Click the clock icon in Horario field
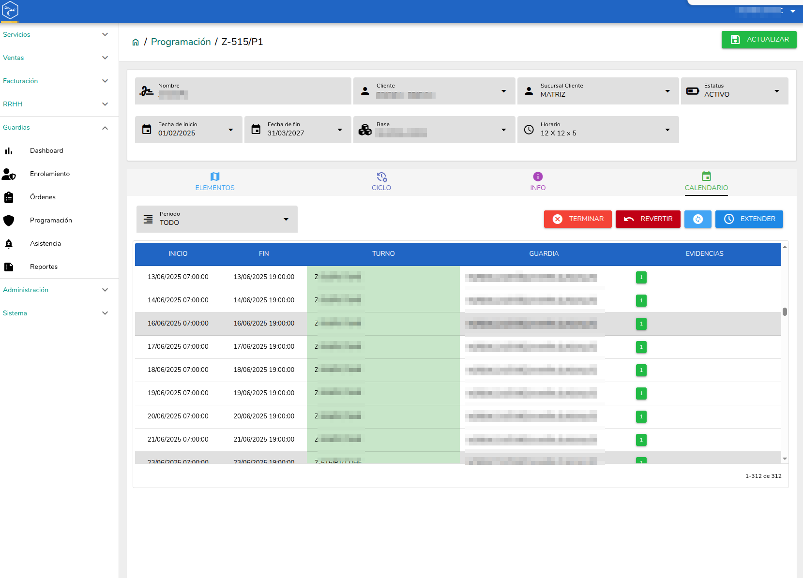 [x=529, y=130]
